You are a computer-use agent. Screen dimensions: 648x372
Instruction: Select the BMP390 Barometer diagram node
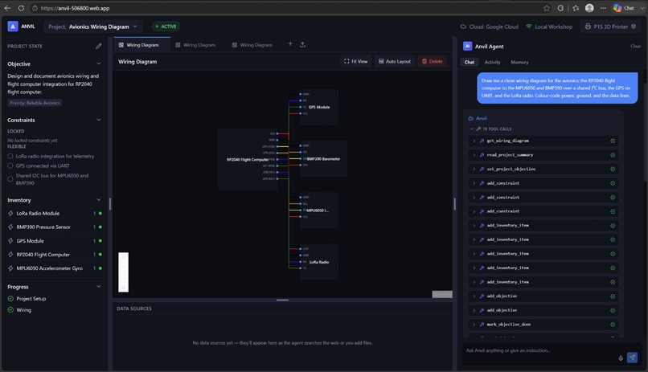322,158
